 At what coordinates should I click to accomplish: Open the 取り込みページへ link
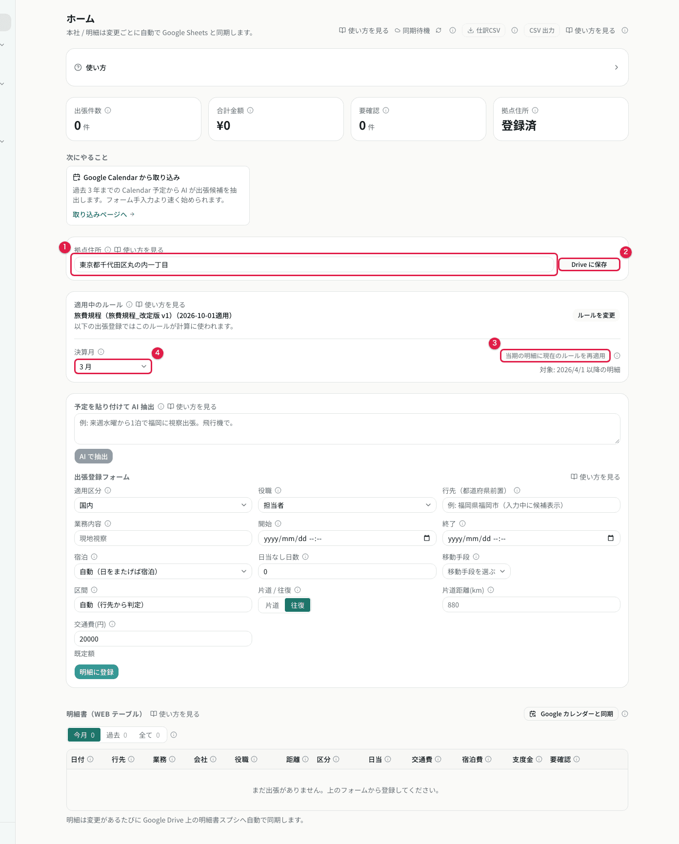point(103,214)
